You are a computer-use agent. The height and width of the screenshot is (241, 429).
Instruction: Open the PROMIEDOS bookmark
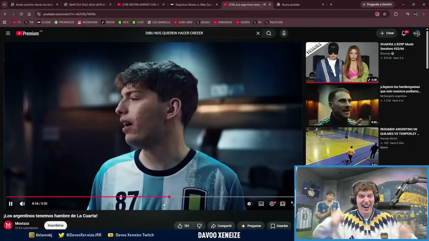64,22
